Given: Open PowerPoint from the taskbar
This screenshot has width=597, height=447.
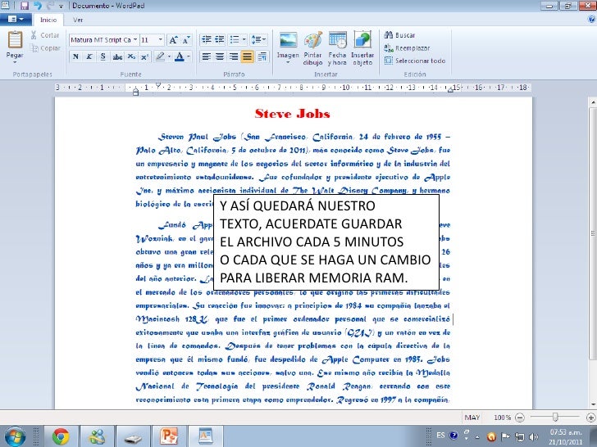Looking at the screenshot, I should click(x=169, y=436).
